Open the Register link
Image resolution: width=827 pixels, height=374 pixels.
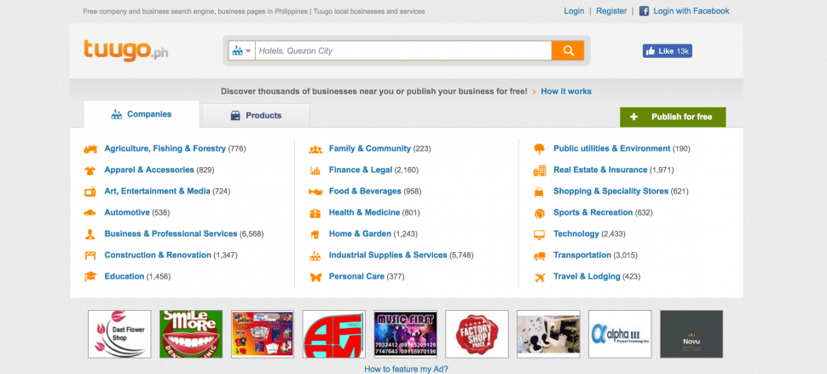click(611, 11)
